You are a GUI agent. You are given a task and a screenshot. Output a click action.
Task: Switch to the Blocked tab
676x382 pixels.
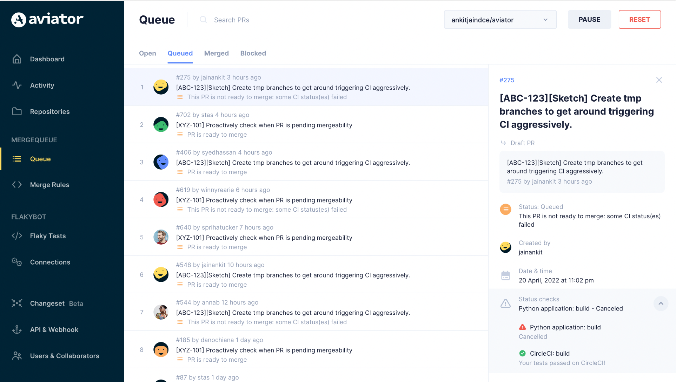click(x=253, y=53)
